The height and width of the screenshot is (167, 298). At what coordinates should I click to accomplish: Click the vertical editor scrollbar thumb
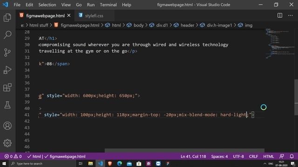click(296, 97)
